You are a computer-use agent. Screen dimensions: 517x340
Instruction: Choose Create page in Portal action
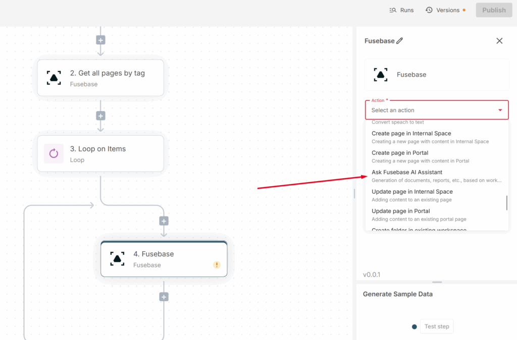400,153
